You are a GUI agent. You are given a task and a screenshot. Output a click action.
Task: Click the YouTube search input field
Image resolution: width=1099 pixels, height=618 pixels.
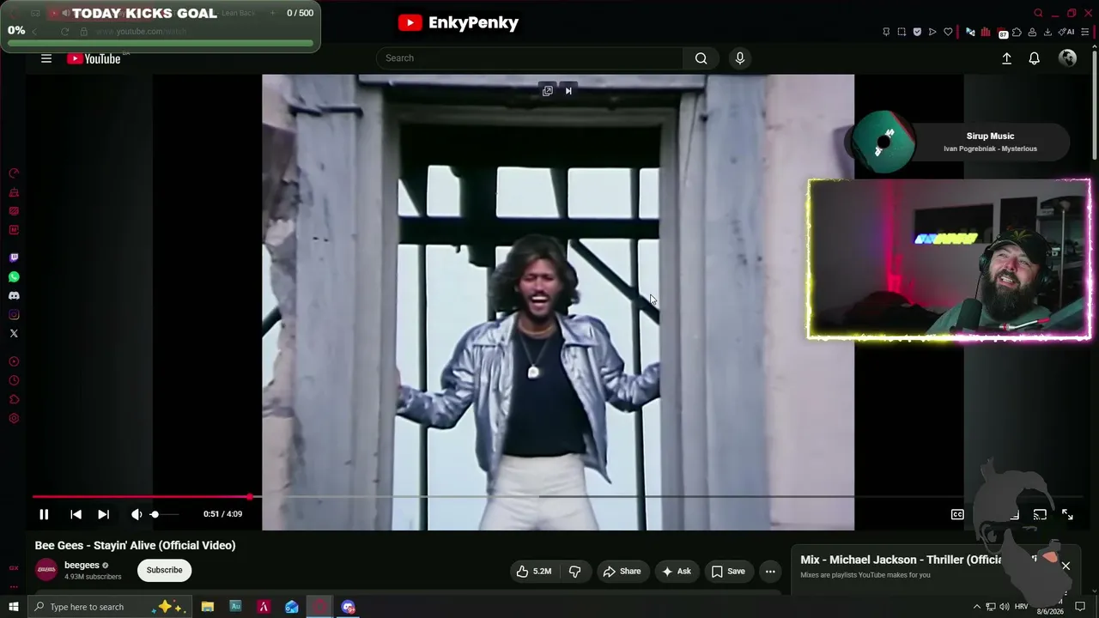coord(530,58)
